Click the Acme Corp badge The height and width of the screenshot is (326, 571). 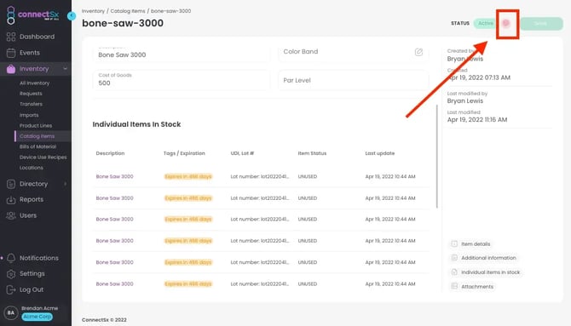(37, 317)
